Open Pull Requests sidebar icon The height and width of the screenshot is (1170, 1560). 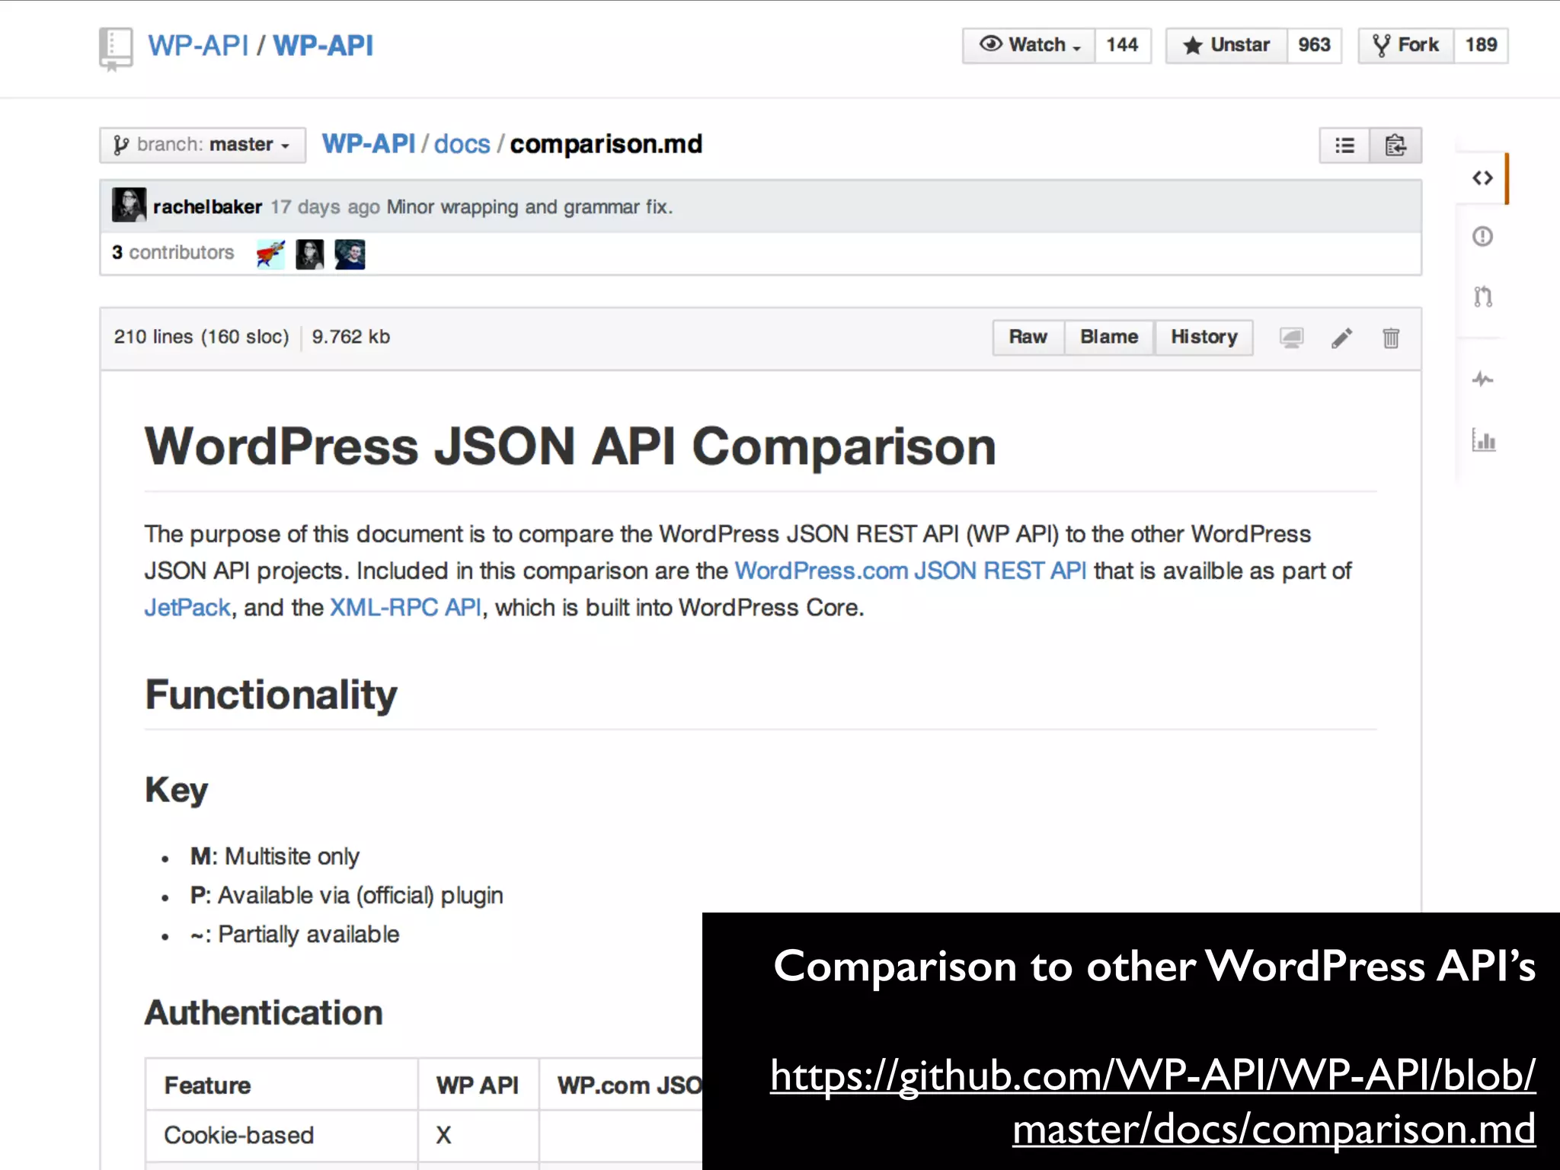(x=1482, y=296)
